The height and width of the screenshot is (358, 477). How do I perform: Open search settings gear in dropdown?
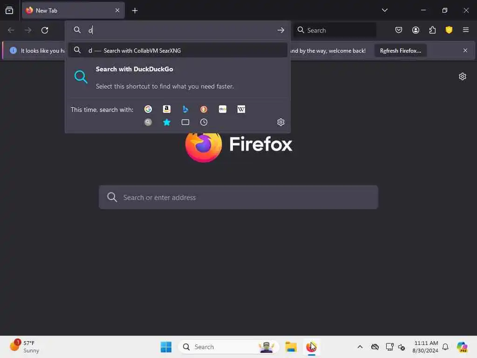(280, 122)
